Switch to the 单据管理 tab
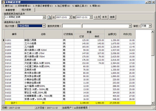 10,10
